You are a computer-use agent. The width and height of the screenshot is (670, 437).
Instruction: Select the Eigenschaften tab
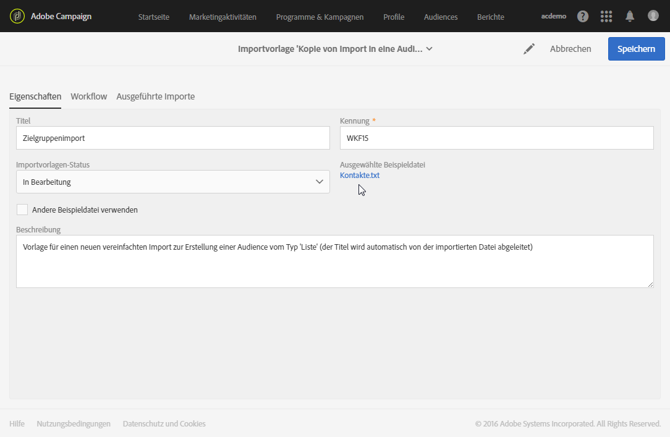pyautogui.click(x=35, y=96)
